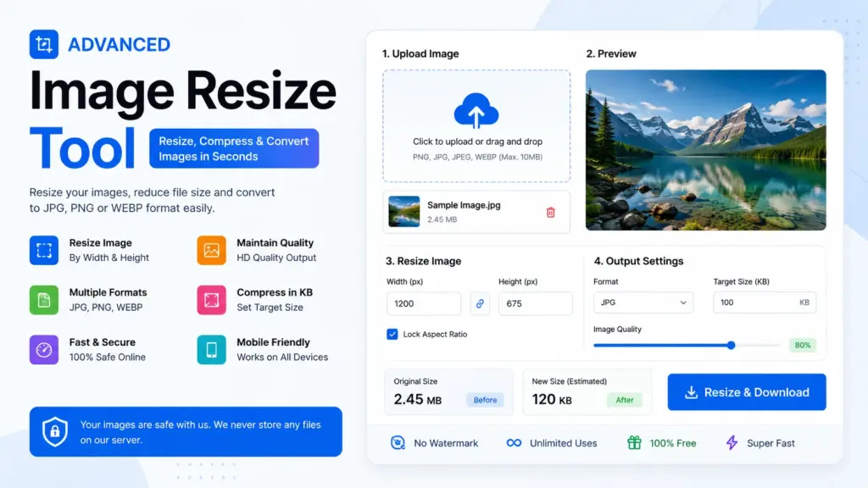Click the Height (px) input field
The image size is (868, 488).
click(x=536, y=303)
